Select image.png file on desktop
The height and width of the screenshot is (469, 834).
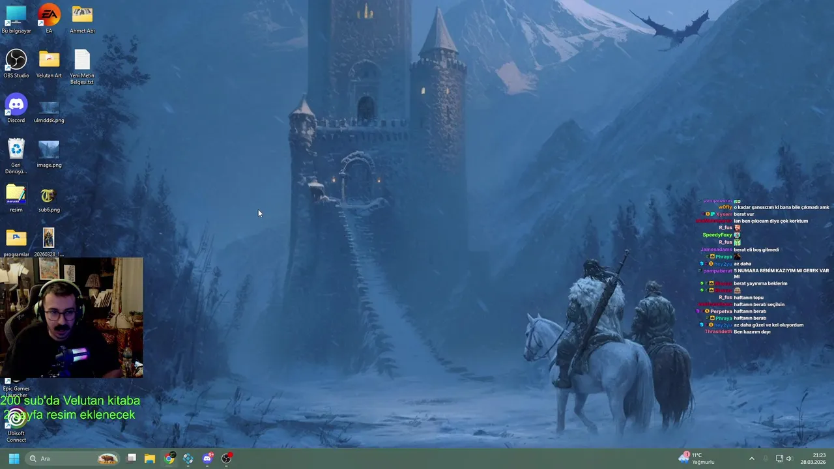coord(49,154)
